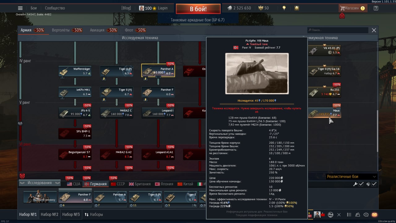
Task: Select M48A2 C in the tech tree
Action: click(117, 113)
